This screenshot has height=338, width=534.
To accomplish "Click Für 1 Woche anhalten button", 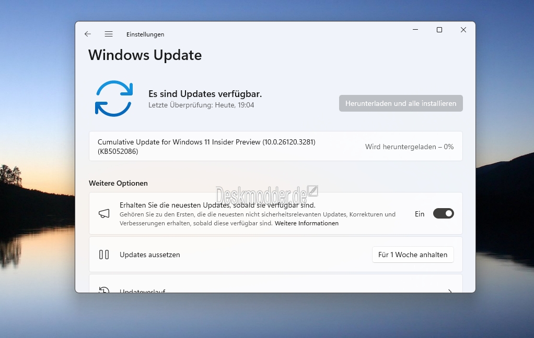I will coord(413,255).
